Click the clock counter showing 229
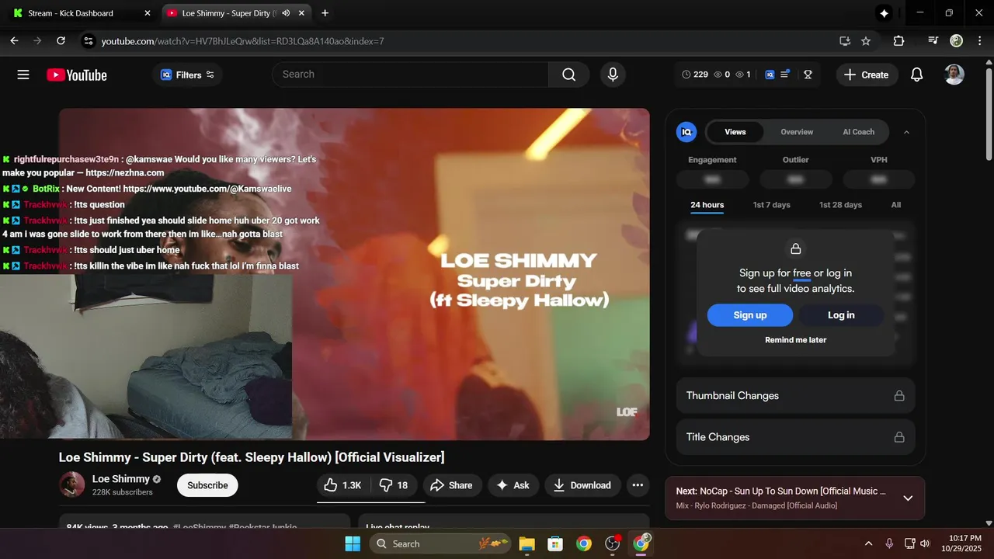Screen dimensions: 994x559 tap(695, 75)
